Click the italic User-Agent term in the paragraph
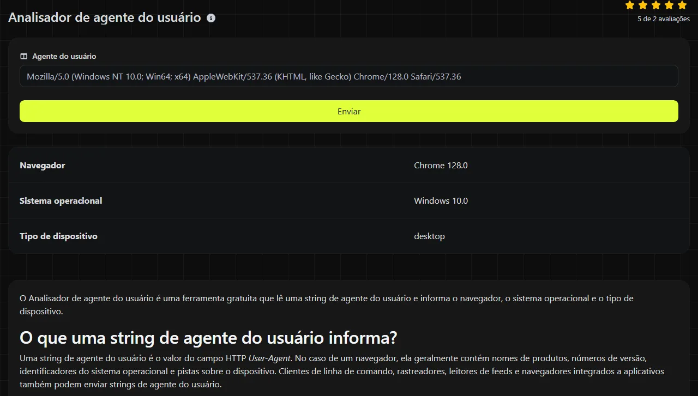The height and width of the screenshot is (396, 698). click(x=270, y=358)
